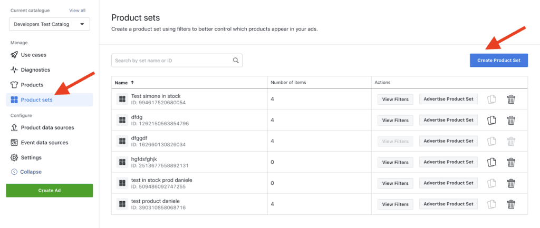The image size is (540, 228).
Task: Click the search magnifier icon
Action: point(236,61)
